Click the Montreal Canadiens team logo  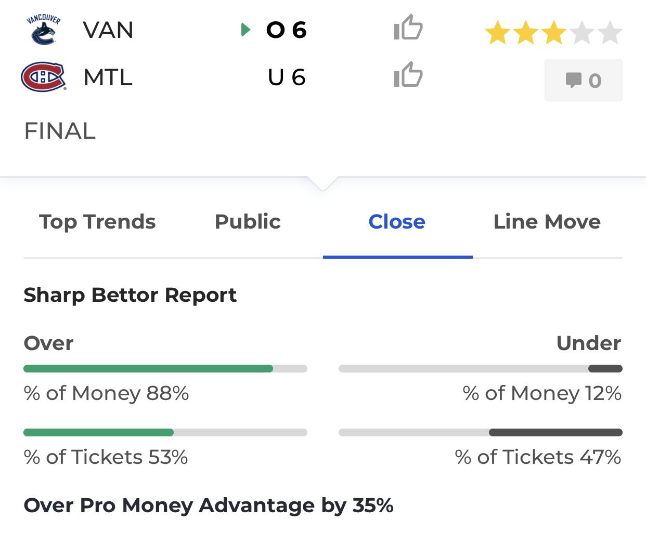(44, 77)
